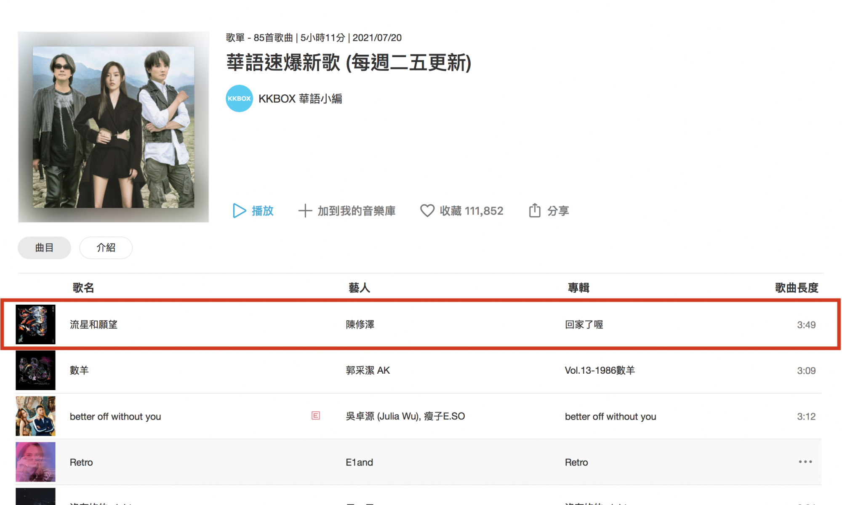Click the explicit E icon on better off without you
Viewport: 842px width, 505px height.
coord(316,416)
